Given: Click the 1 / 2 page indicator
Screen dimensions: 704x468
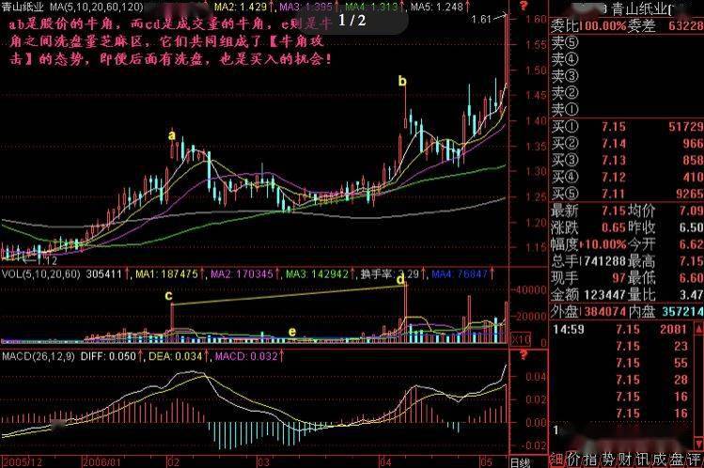Looking at the screenshot, I should (x=352, y=20).
